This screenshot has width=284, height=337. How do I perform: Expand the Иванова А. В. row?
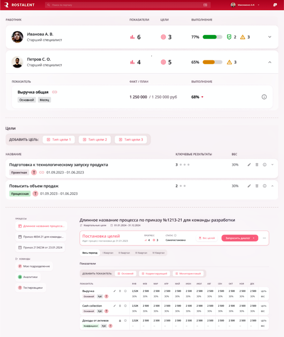pos(269,37)
